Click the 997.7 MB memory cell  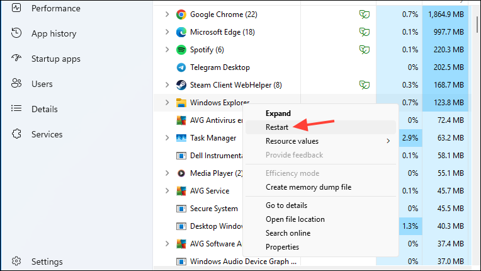(x=445, y=32)
